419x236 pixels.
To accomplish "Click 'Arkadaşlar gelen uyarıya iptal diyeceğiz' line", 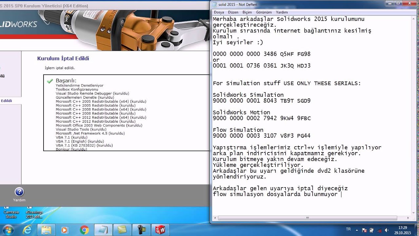I will (280, 188).
